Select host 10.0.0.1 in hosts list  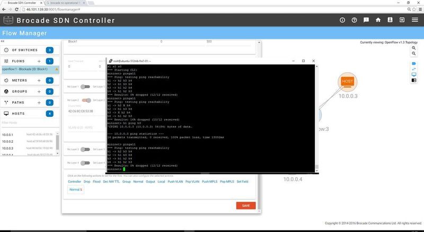[x=28, y=135]
